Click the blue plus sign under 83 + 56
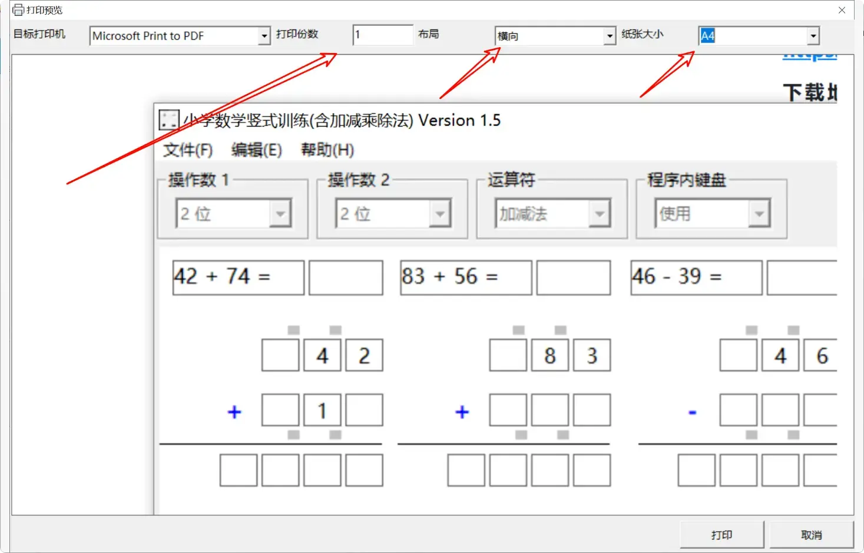864x553 pixels. pyautogui.click(x=462, y=412)
